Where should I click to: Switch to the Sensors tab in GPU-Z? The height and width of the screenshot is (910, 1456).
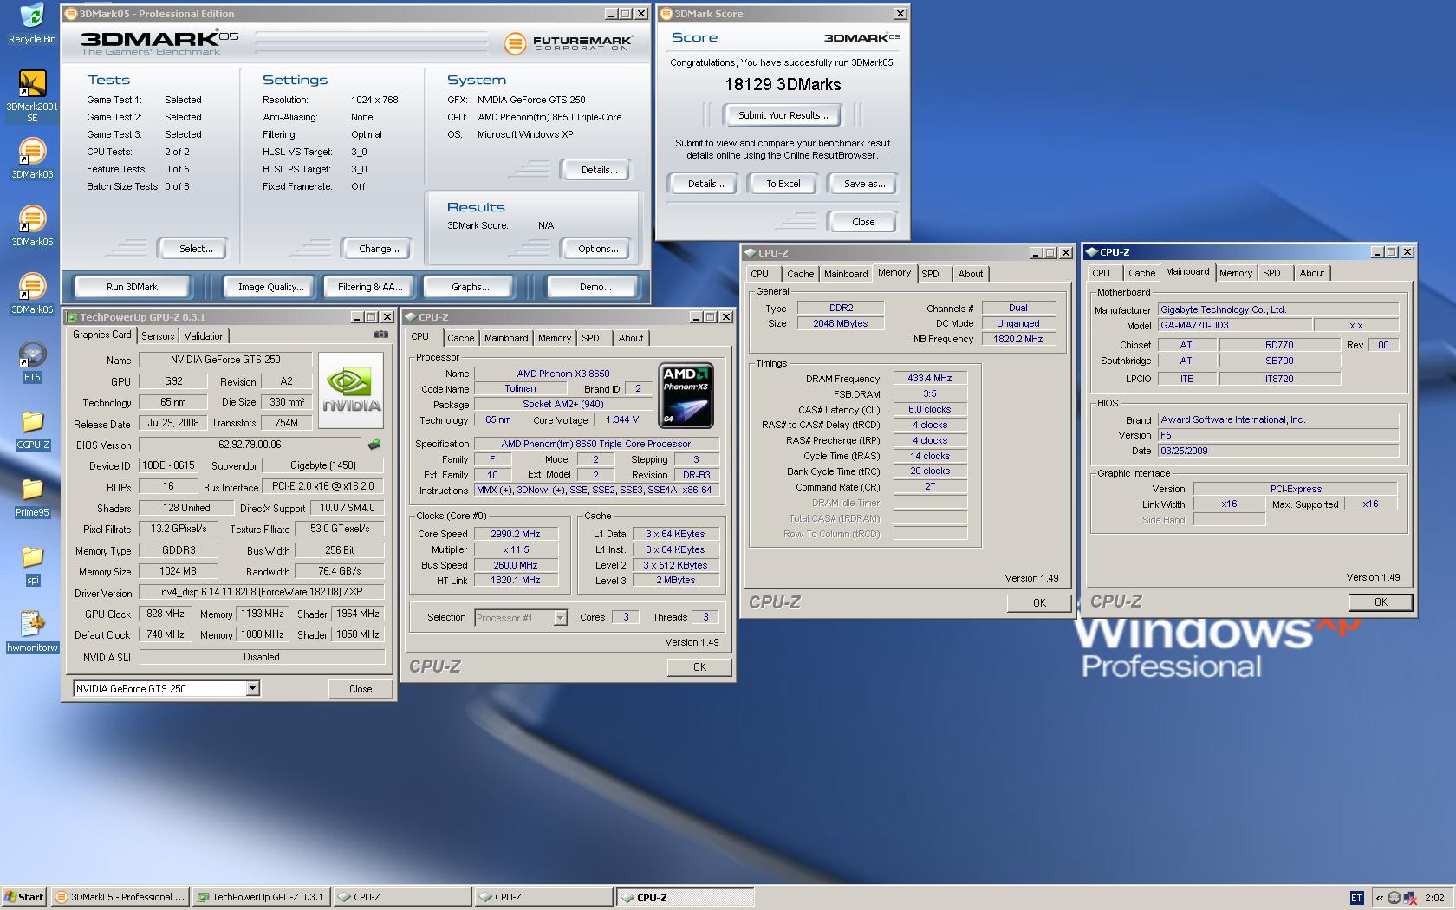coord(158,336)
